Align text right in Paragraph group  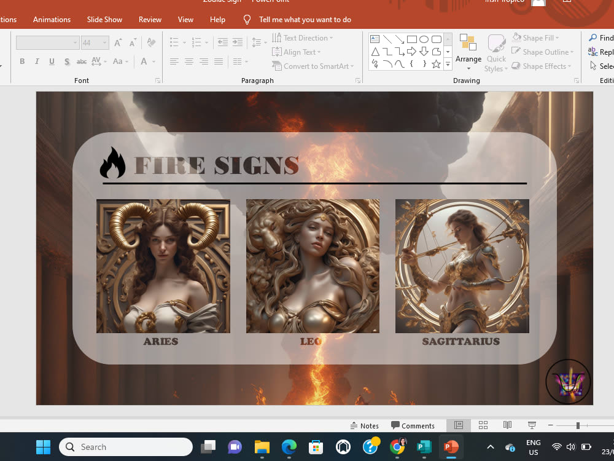point(204,61)
